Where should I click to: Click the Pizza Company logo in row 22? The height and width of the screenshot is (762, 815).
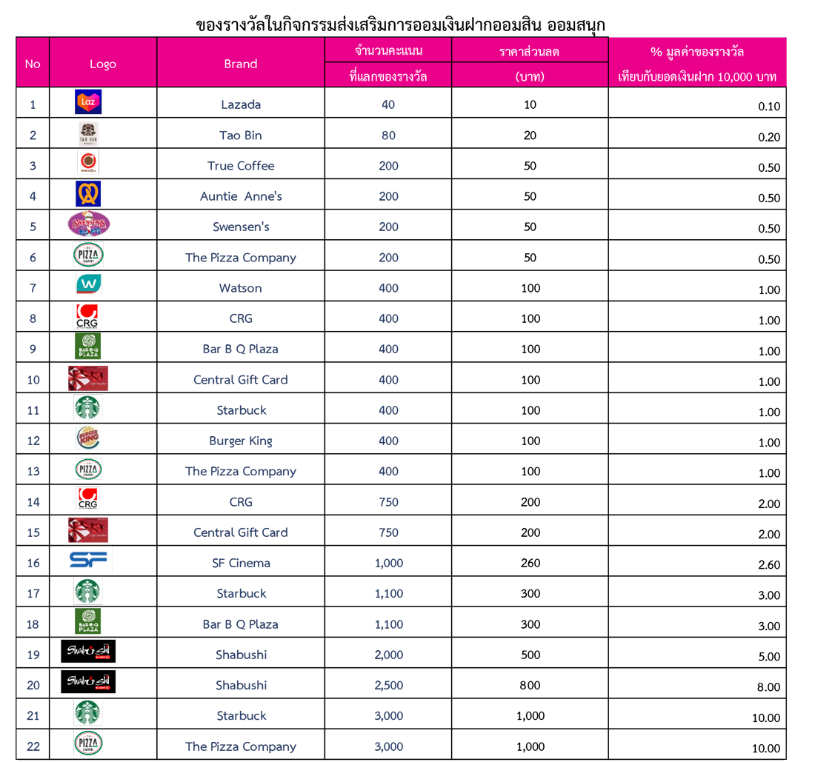(x=88, y=743)
